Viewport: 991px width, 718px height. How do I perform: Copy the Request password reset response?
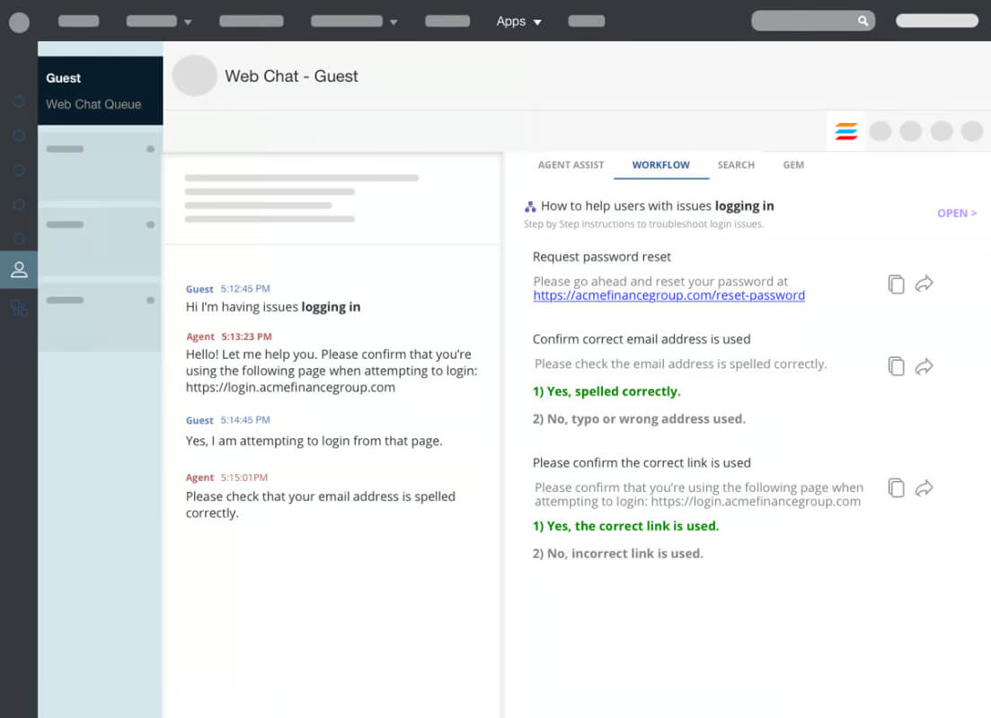(x=896, y=285)
